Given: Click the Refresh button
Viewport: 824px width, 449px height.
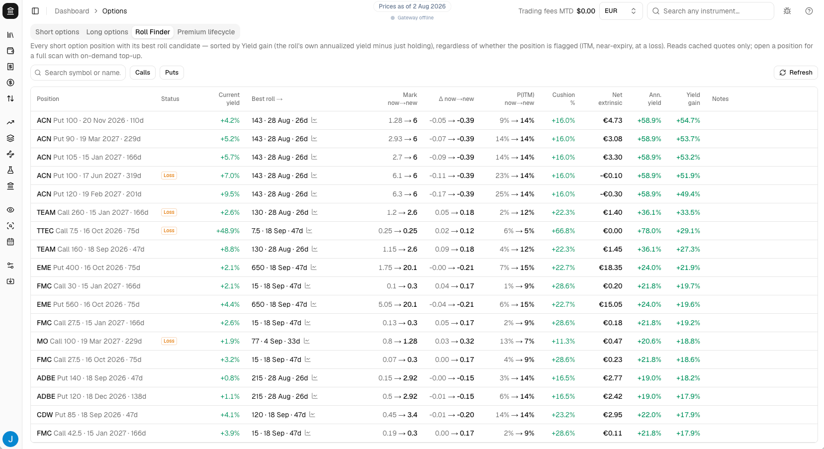Looking at the screenshot, I should pos(796,73).
